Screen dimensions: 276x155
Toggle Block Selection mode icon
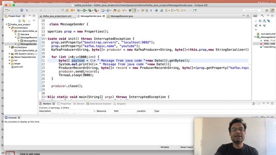(147, 10)
